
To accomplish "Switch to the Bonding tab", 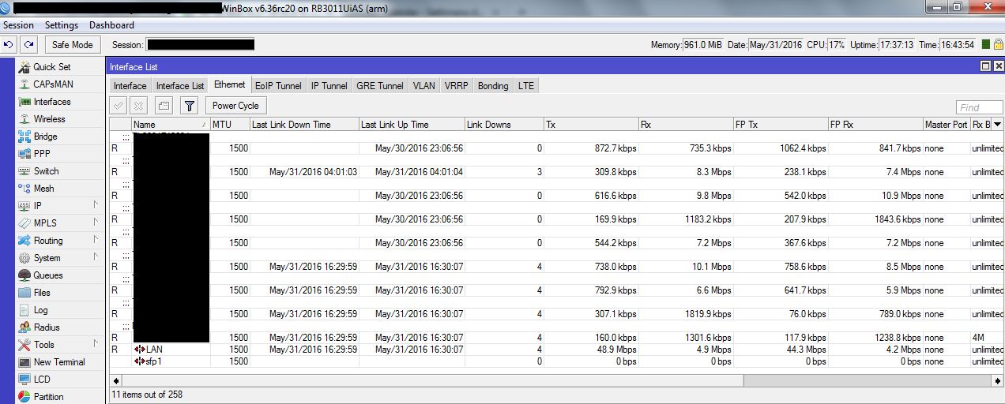I will 493,86.
